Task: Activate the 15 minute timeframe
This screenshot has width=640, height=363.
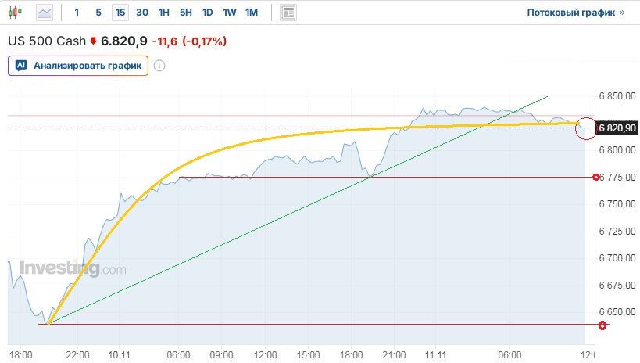Action: pos(120,13)
